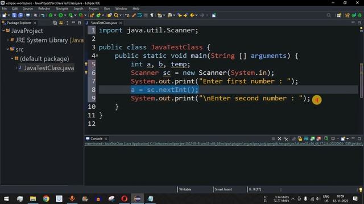Open the Coverage dropdown arrow

coord(75,15)
